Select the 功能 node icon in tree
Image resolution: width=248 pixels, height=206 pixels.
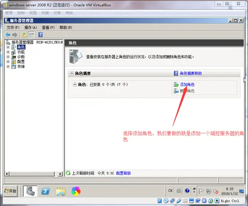pyautogui.click(x=13, y=52)
